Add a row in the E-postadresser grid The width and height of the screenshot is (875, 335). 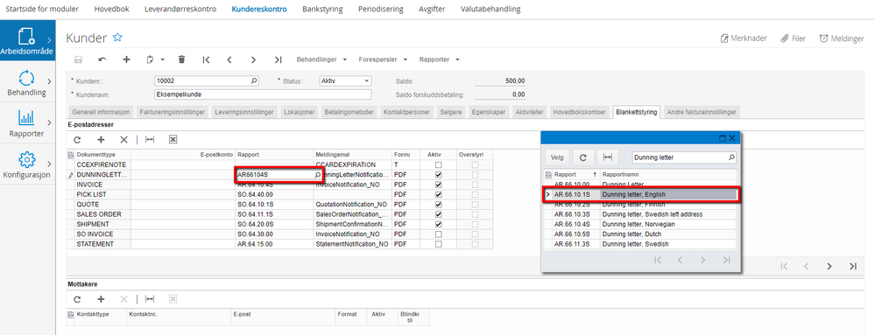click(x=101, y=139)
